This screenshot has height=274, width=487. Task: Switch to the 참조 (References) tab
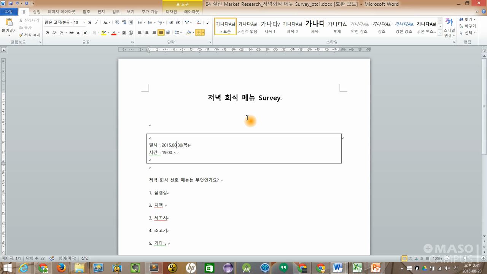click(86, 12)
